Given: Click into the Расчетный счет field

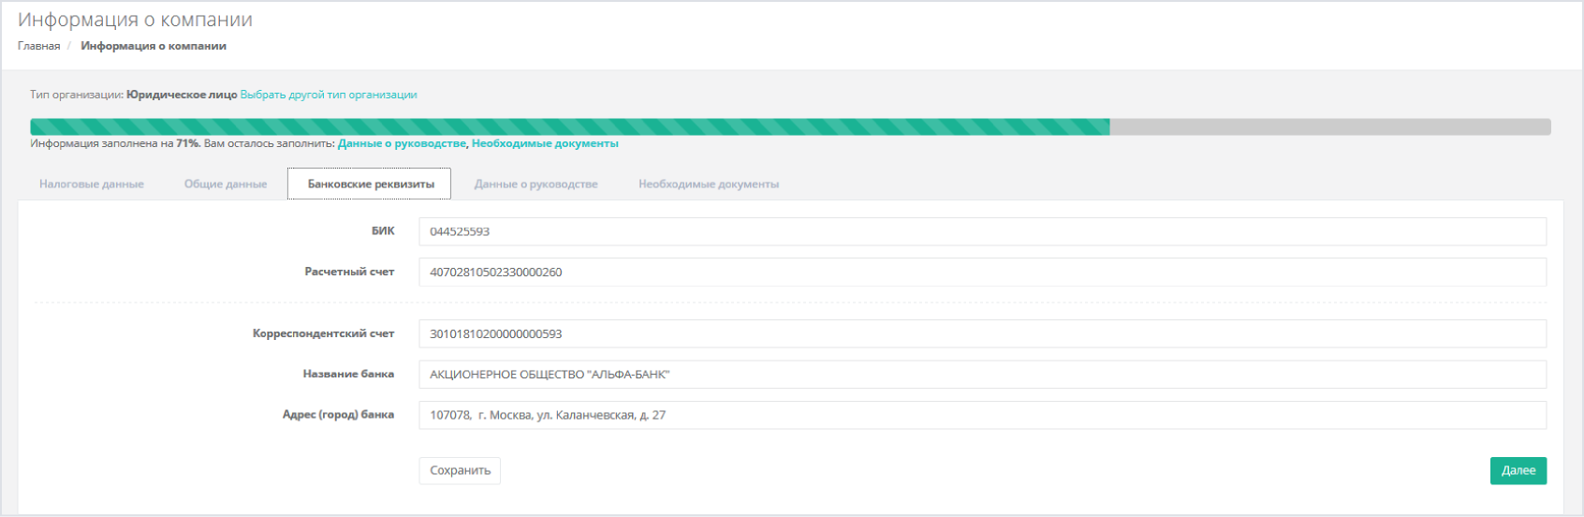Looking at the screenshot, I should click(981, 273).
